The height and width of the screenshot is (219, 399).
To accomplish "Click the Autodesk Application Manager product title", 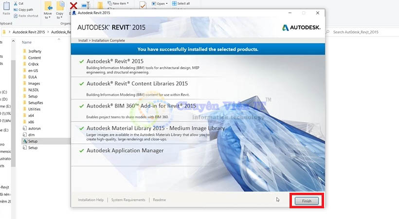I will 125,150.
